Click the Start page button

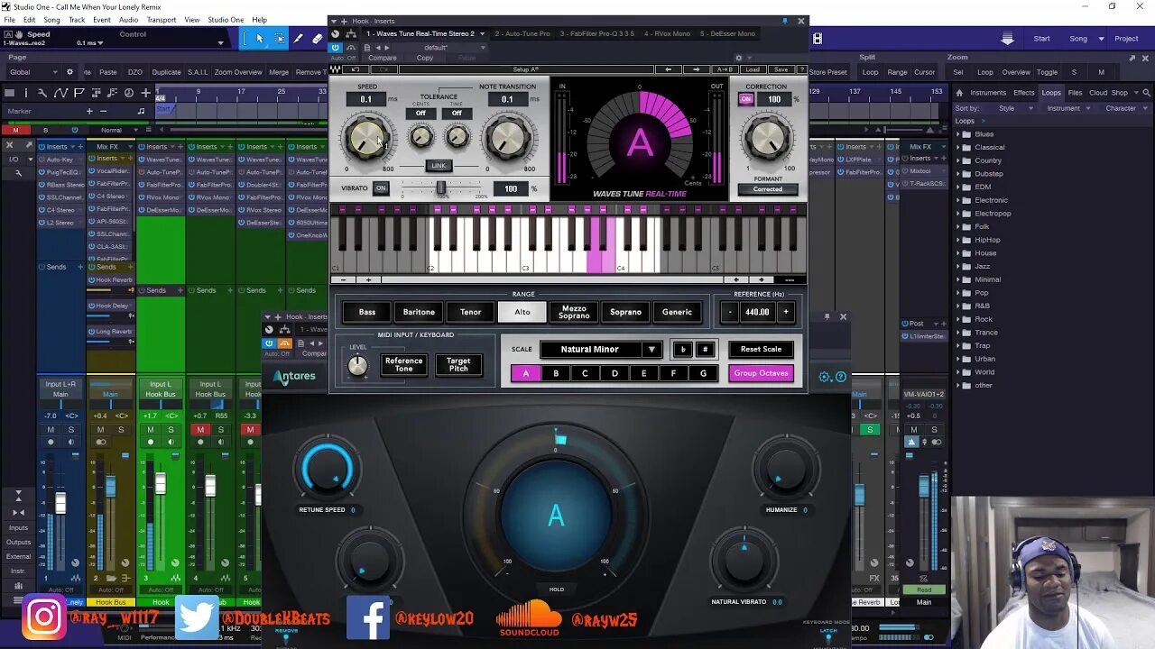pyautogui.click(x=1041, y=39)
